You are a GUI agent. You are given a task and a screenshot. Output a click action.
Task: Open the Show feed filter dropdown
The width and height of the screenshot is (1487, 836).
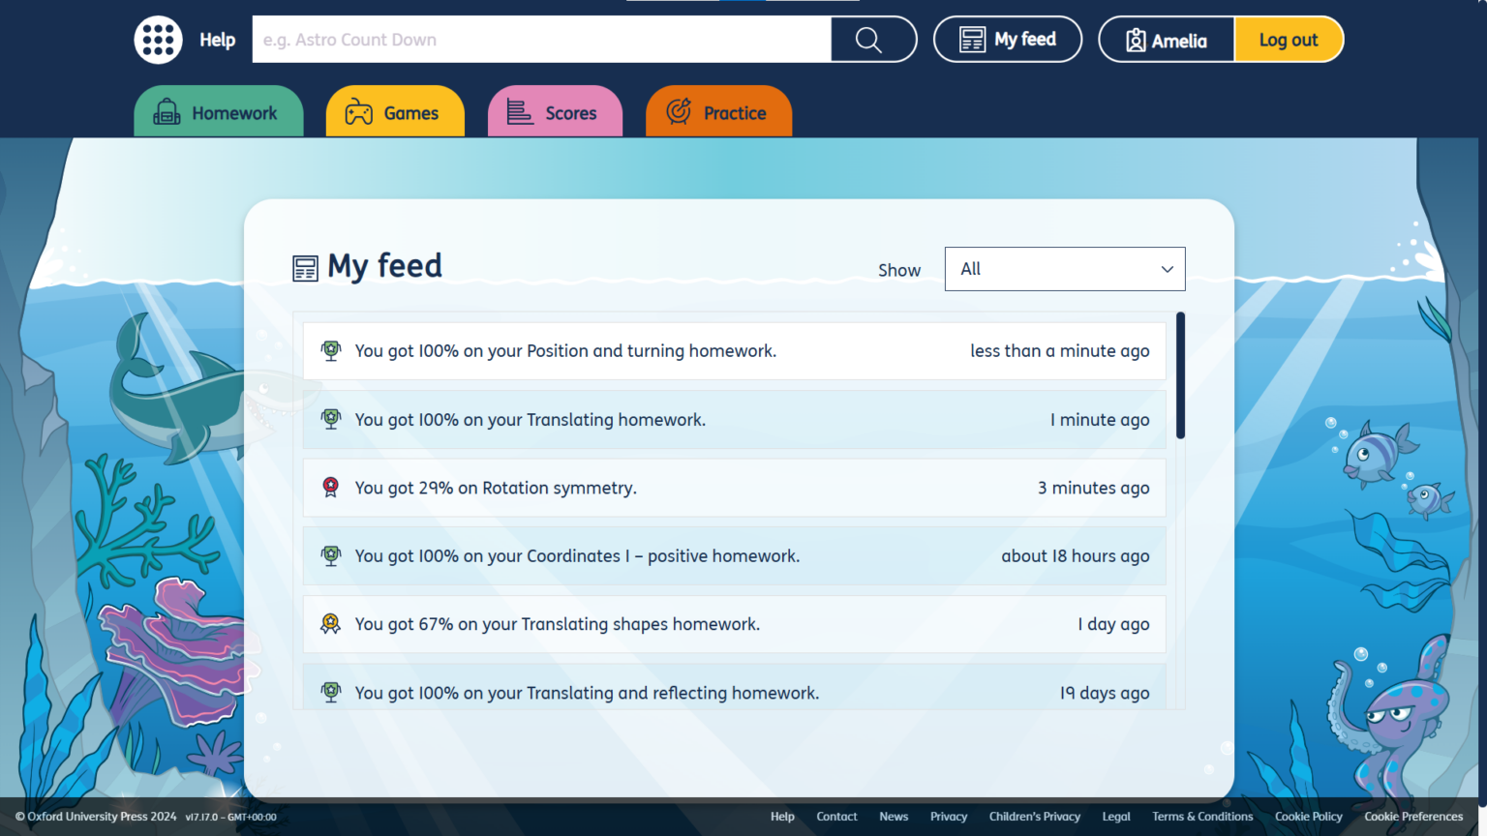[1065, 268]
